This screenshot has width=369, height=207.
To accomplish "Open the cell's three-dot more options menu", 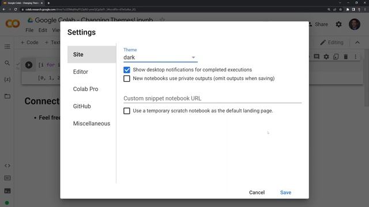I will click(356, 56).
